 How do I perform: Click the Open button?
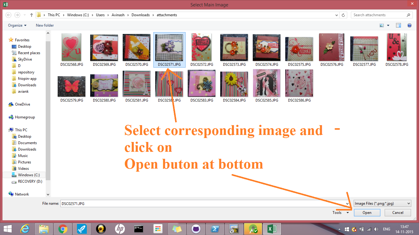(367, 213)
